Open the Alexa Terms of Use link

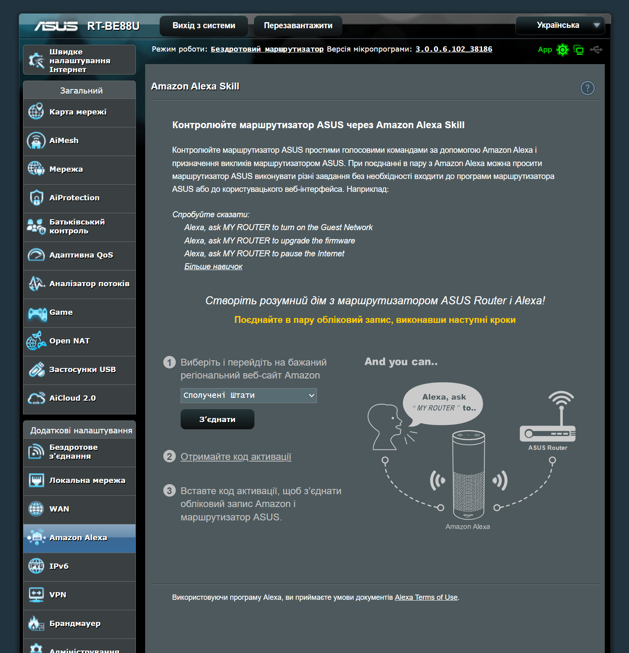click(426, 597)
